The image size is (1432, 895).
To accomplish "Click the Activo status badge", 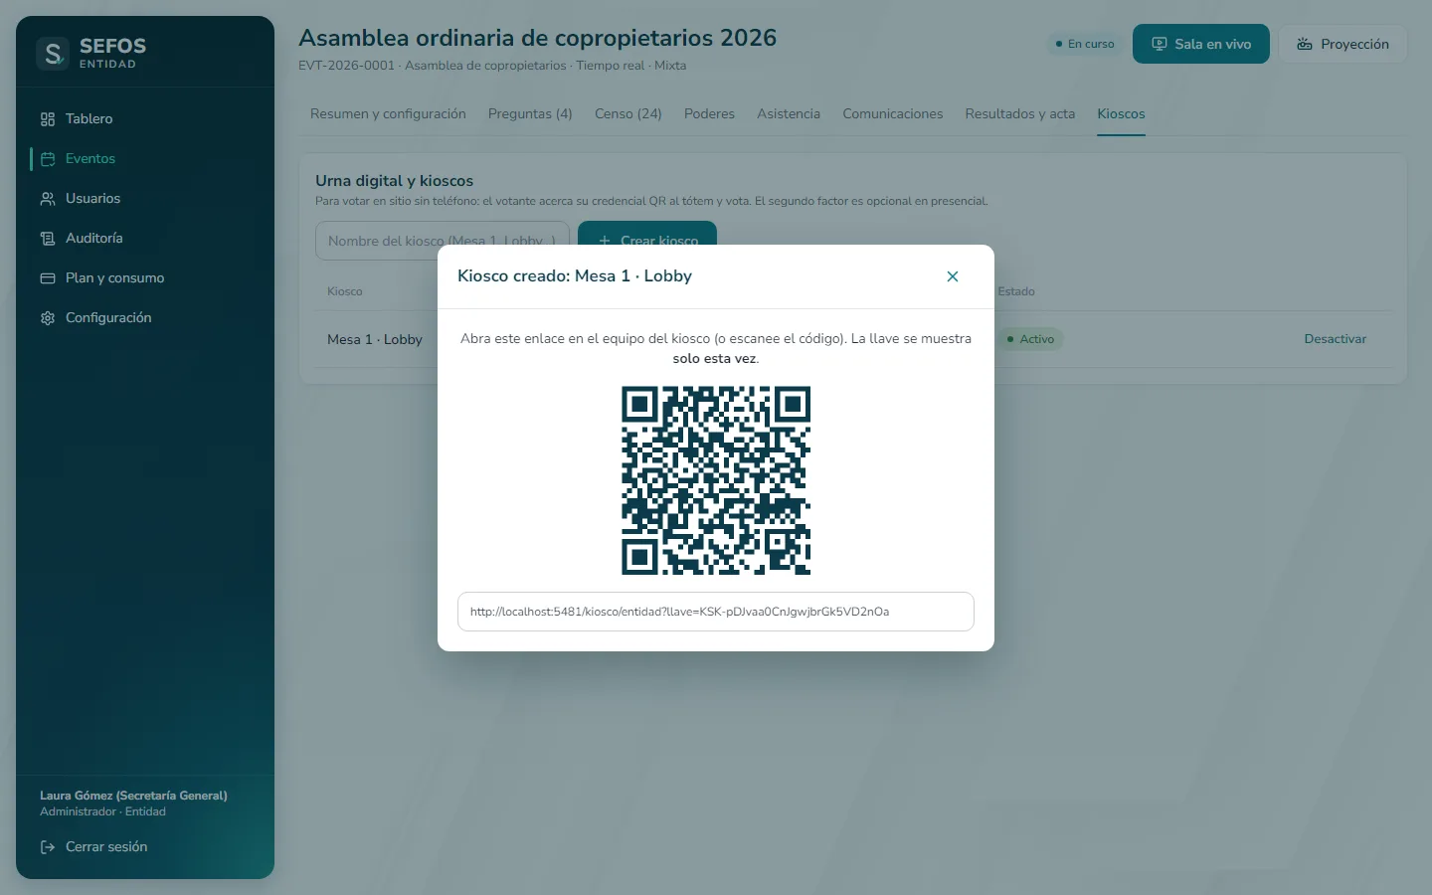I will (x=1030, y=339).
